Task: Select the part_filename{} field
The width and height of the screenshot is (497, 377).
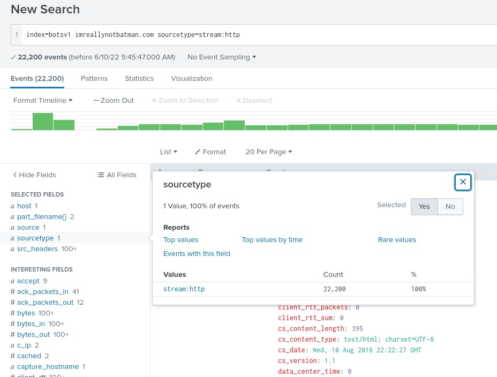Action: tap(42, 217)
